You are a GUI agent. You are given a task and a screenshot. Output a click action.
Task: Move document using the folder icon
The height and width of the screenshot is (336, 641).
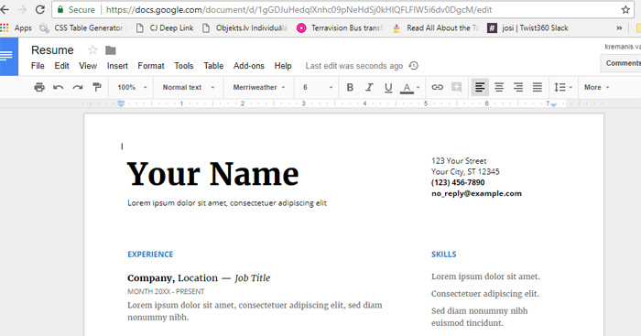[x=111, y=50]
